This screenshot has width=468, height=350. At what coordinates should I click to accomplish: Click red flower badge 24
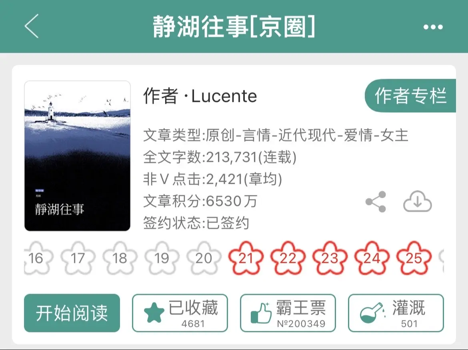tap(372, 258)
